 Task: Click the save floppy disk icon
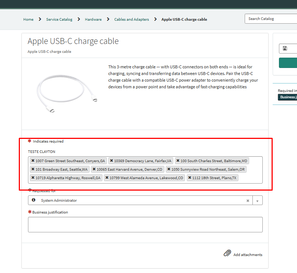285,48
